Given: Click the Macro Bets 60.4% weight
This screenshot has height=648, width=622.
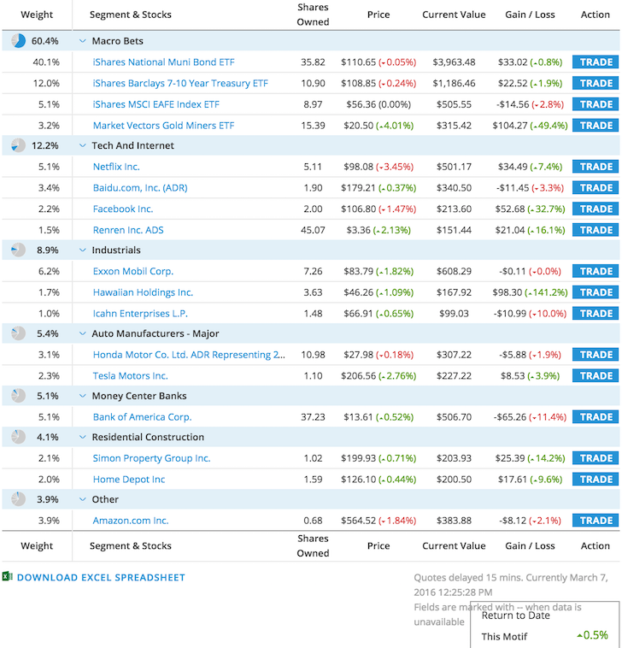Looking at the screenshot, I should (45, 41).
